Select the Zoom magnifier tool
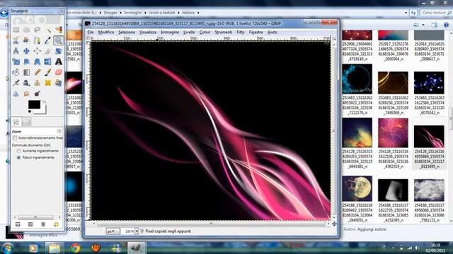Image resolution: width=453 pixels, height=254 pixels. click(58, 40)
